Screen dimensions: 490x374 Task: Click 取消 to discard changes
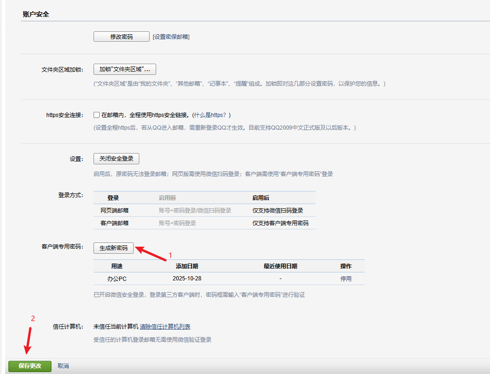[x=63, y=366]
